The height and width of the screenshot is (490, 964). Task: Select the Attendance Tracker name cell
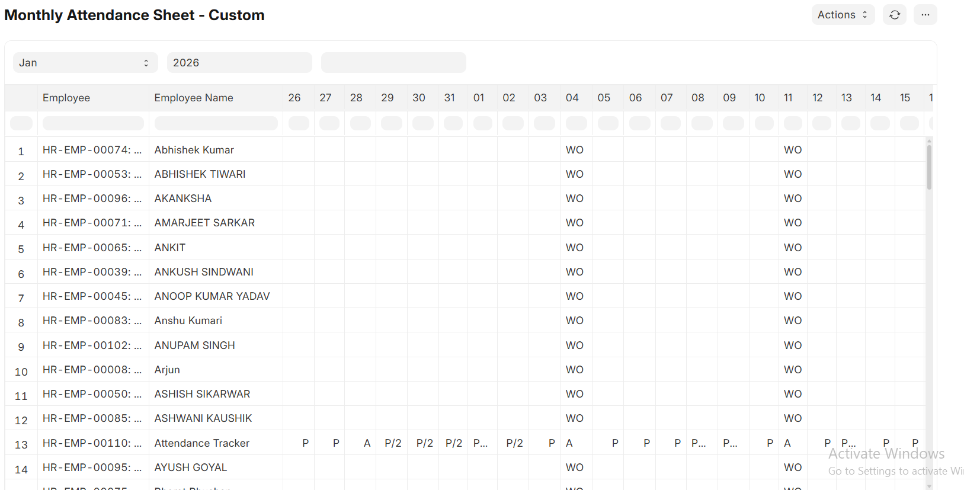tap(202, 443)
